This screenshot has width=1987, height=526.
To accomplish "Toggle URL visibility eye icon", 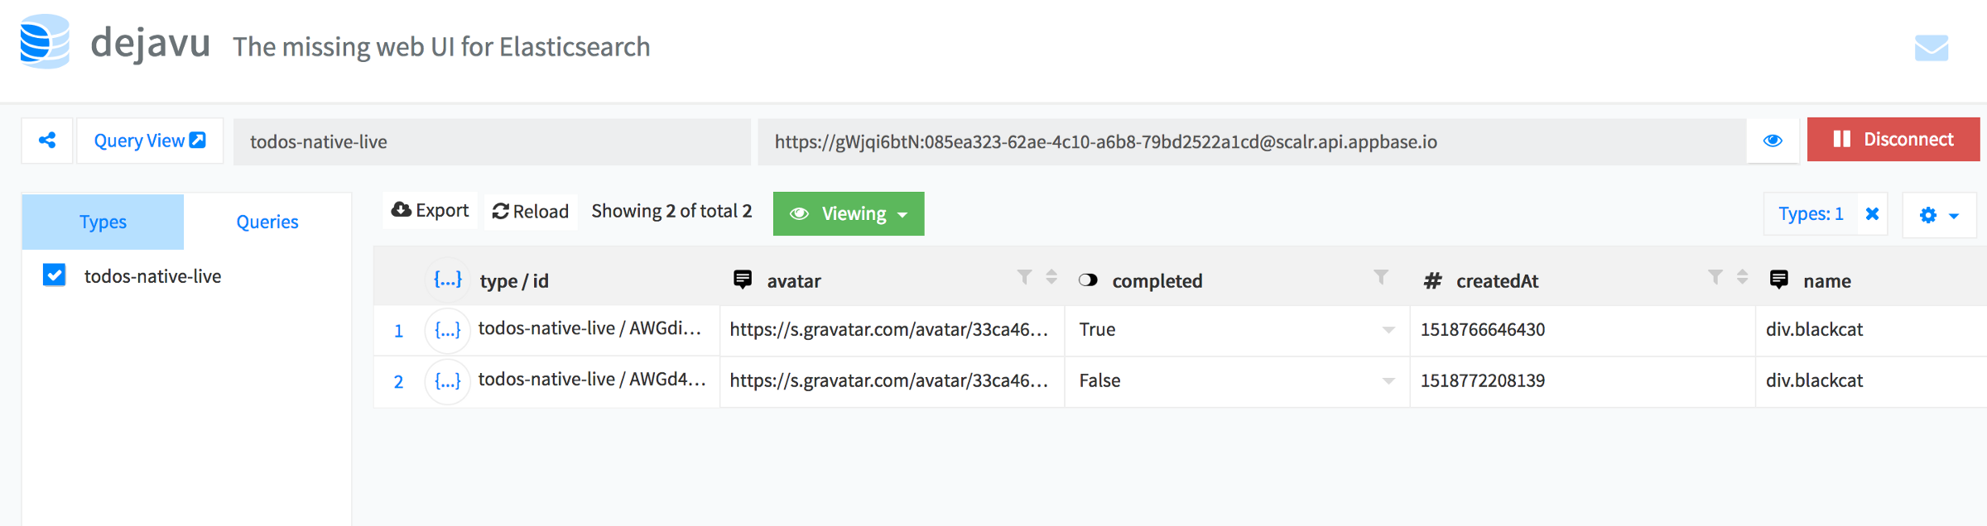I will click(1773, 141).
